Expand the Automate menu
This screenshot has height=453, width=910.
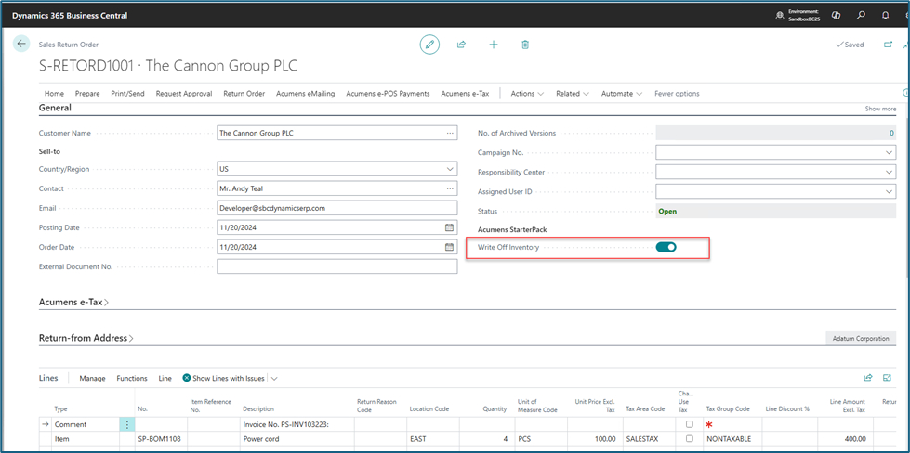[622, 93]
